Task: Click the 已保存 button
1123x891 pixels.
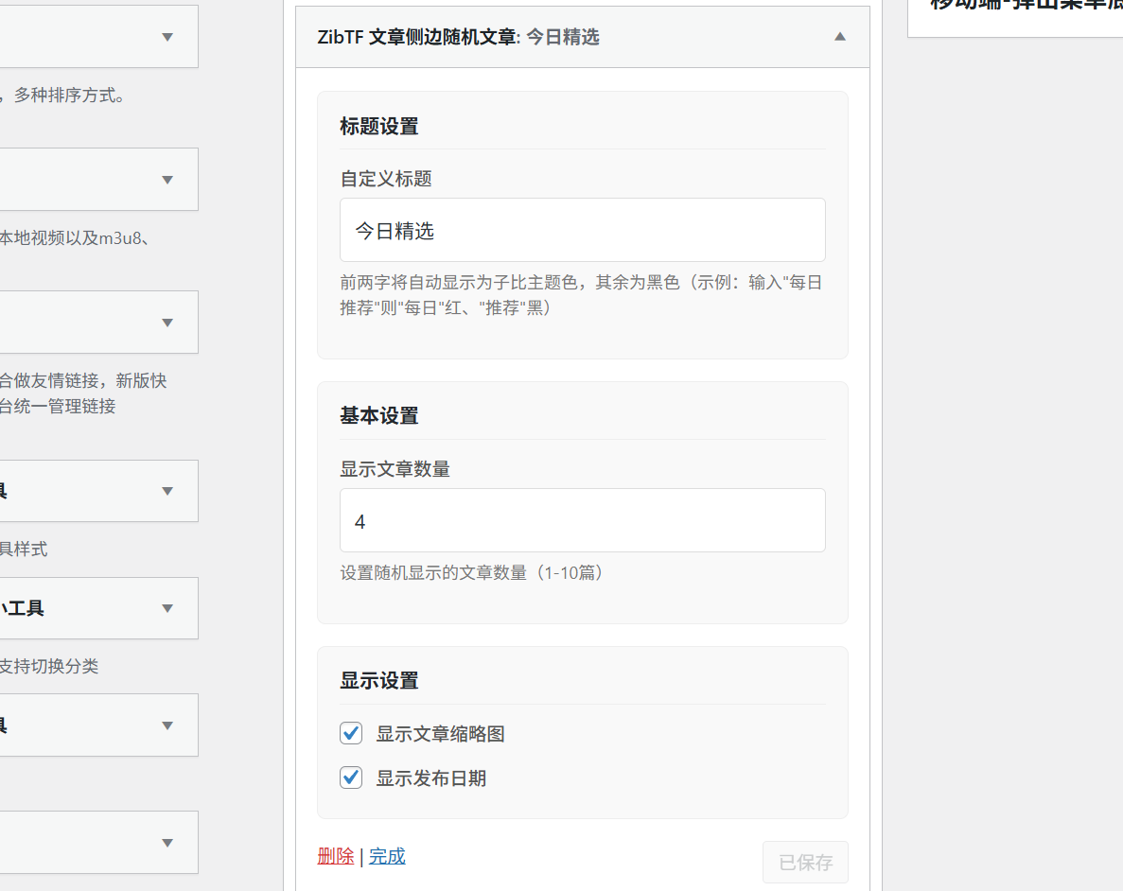Action: point(804,862)
